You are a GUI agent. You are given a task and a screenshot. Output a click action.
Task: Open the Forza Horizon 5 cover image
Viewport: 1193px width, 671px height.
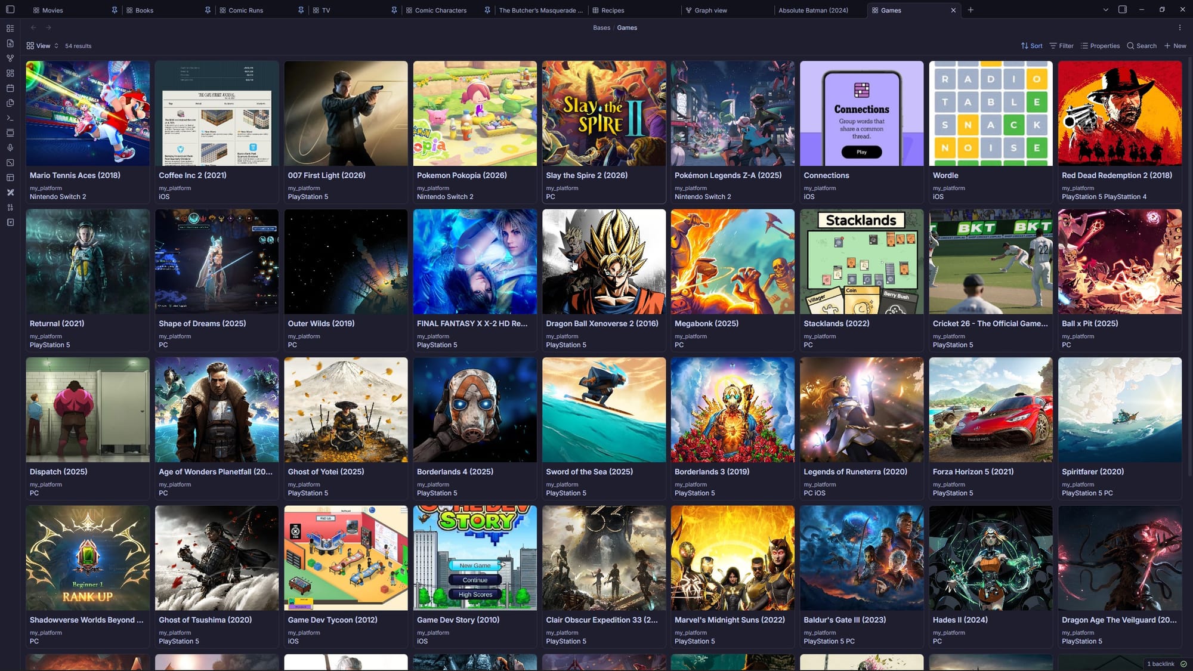coord(991,410)
